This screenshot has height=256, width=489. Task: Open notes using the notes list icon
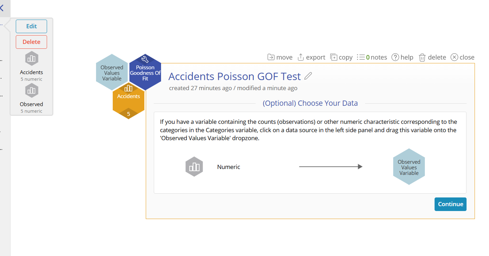362,57
